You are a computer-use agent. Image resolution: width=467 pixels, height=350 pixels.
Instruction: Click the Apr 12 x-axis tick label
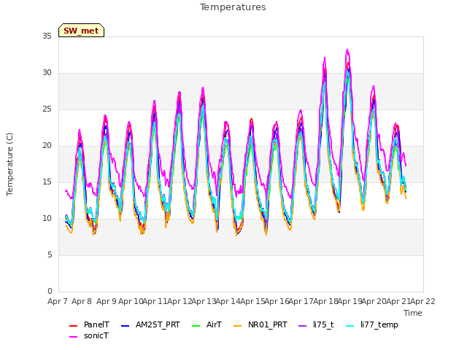pyautogui.click(x=180, y=301)
